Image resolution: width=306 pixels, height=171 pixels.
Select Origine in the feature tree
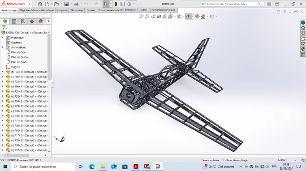(15, 67)
